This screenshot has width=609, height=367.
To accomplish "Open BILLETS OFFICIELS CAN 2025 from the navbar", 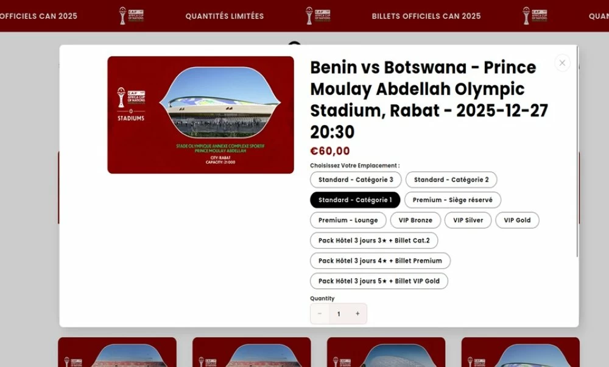I will pyautogui.click(x=427, y=16).
